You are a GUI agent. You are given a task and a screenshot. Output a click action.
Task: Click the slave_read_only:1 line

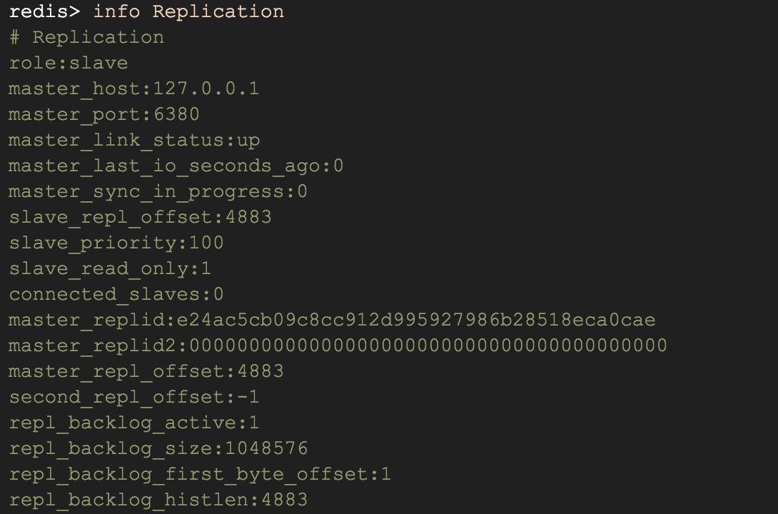click(111, 268)
